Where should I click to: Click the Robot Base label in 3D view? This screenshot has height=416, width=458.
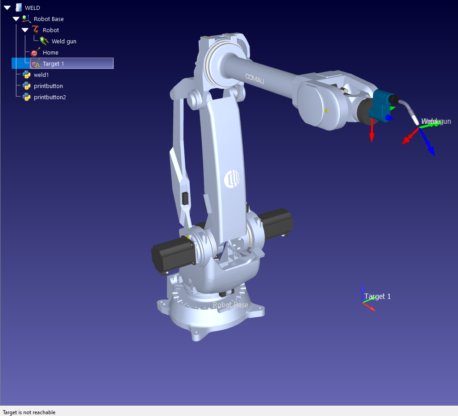230,305
